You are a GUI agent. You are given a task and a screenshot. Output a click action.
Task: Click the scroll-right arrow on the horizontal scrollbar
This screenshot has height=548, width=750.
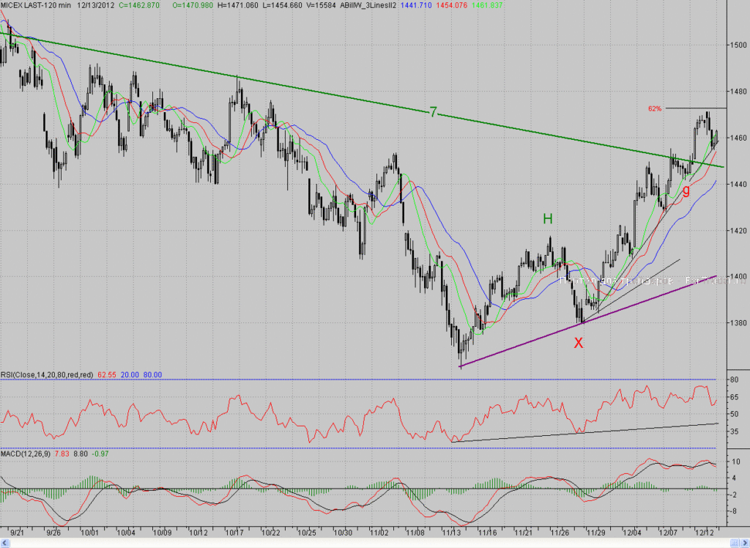pos(745,543)
